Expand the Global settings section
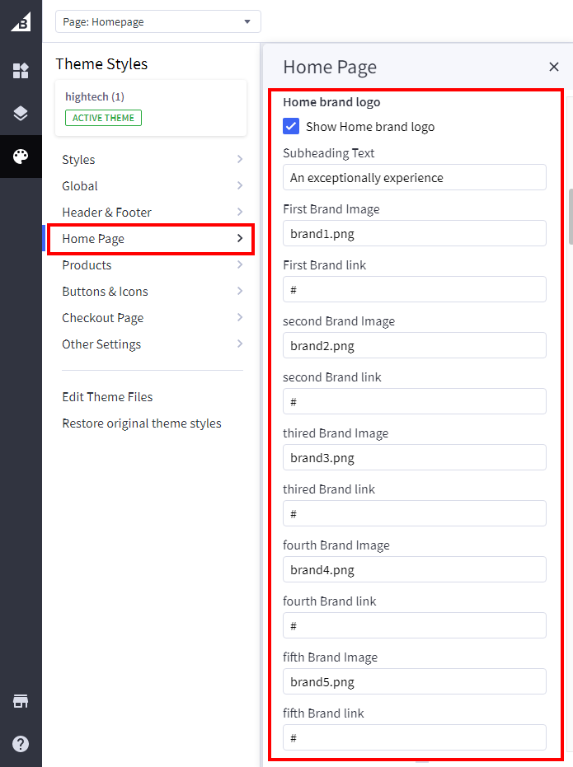 tap(152, 186)
